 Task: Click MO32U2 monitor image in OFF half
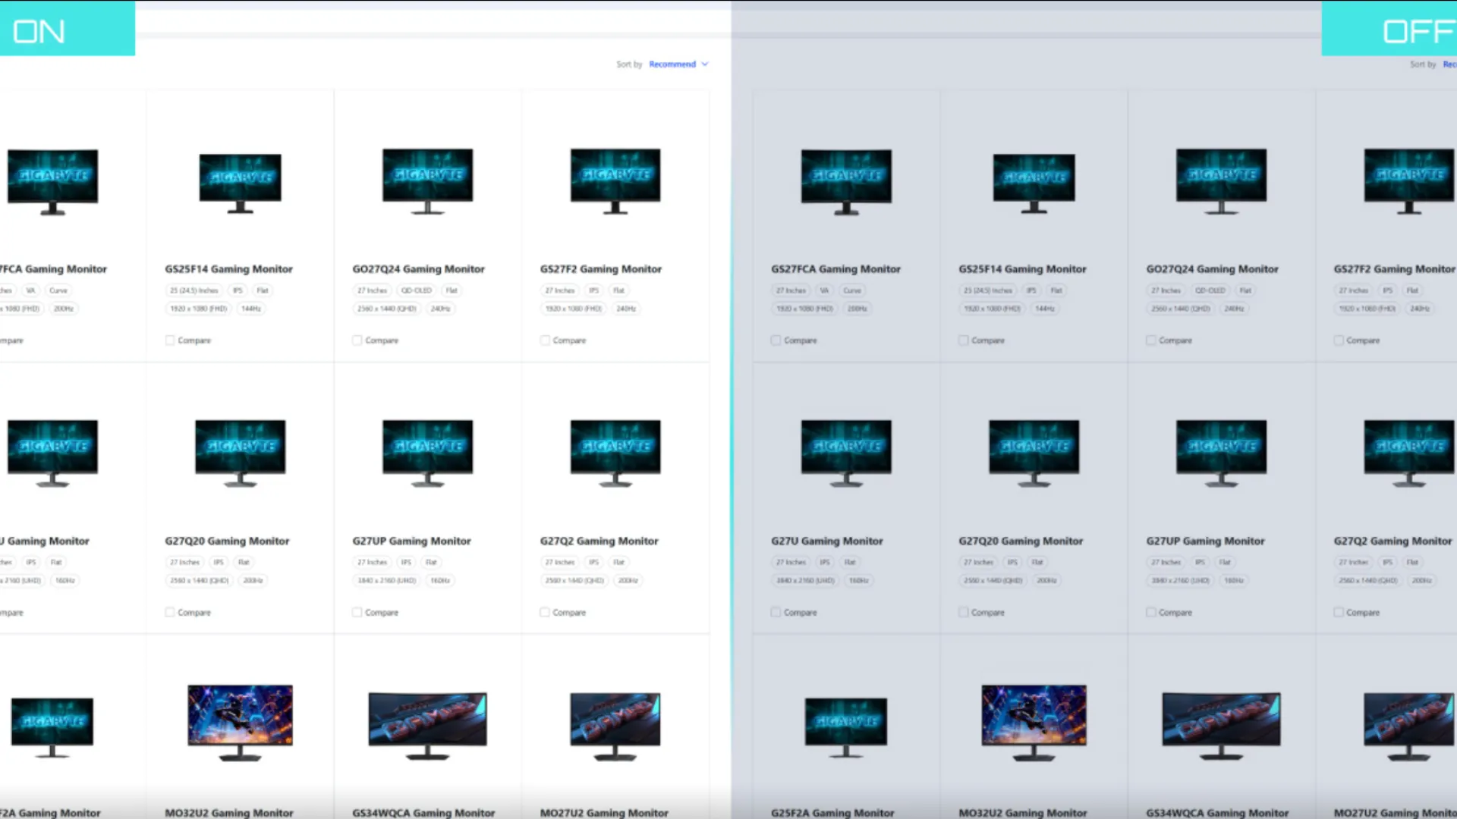(x=1034, y=723)
